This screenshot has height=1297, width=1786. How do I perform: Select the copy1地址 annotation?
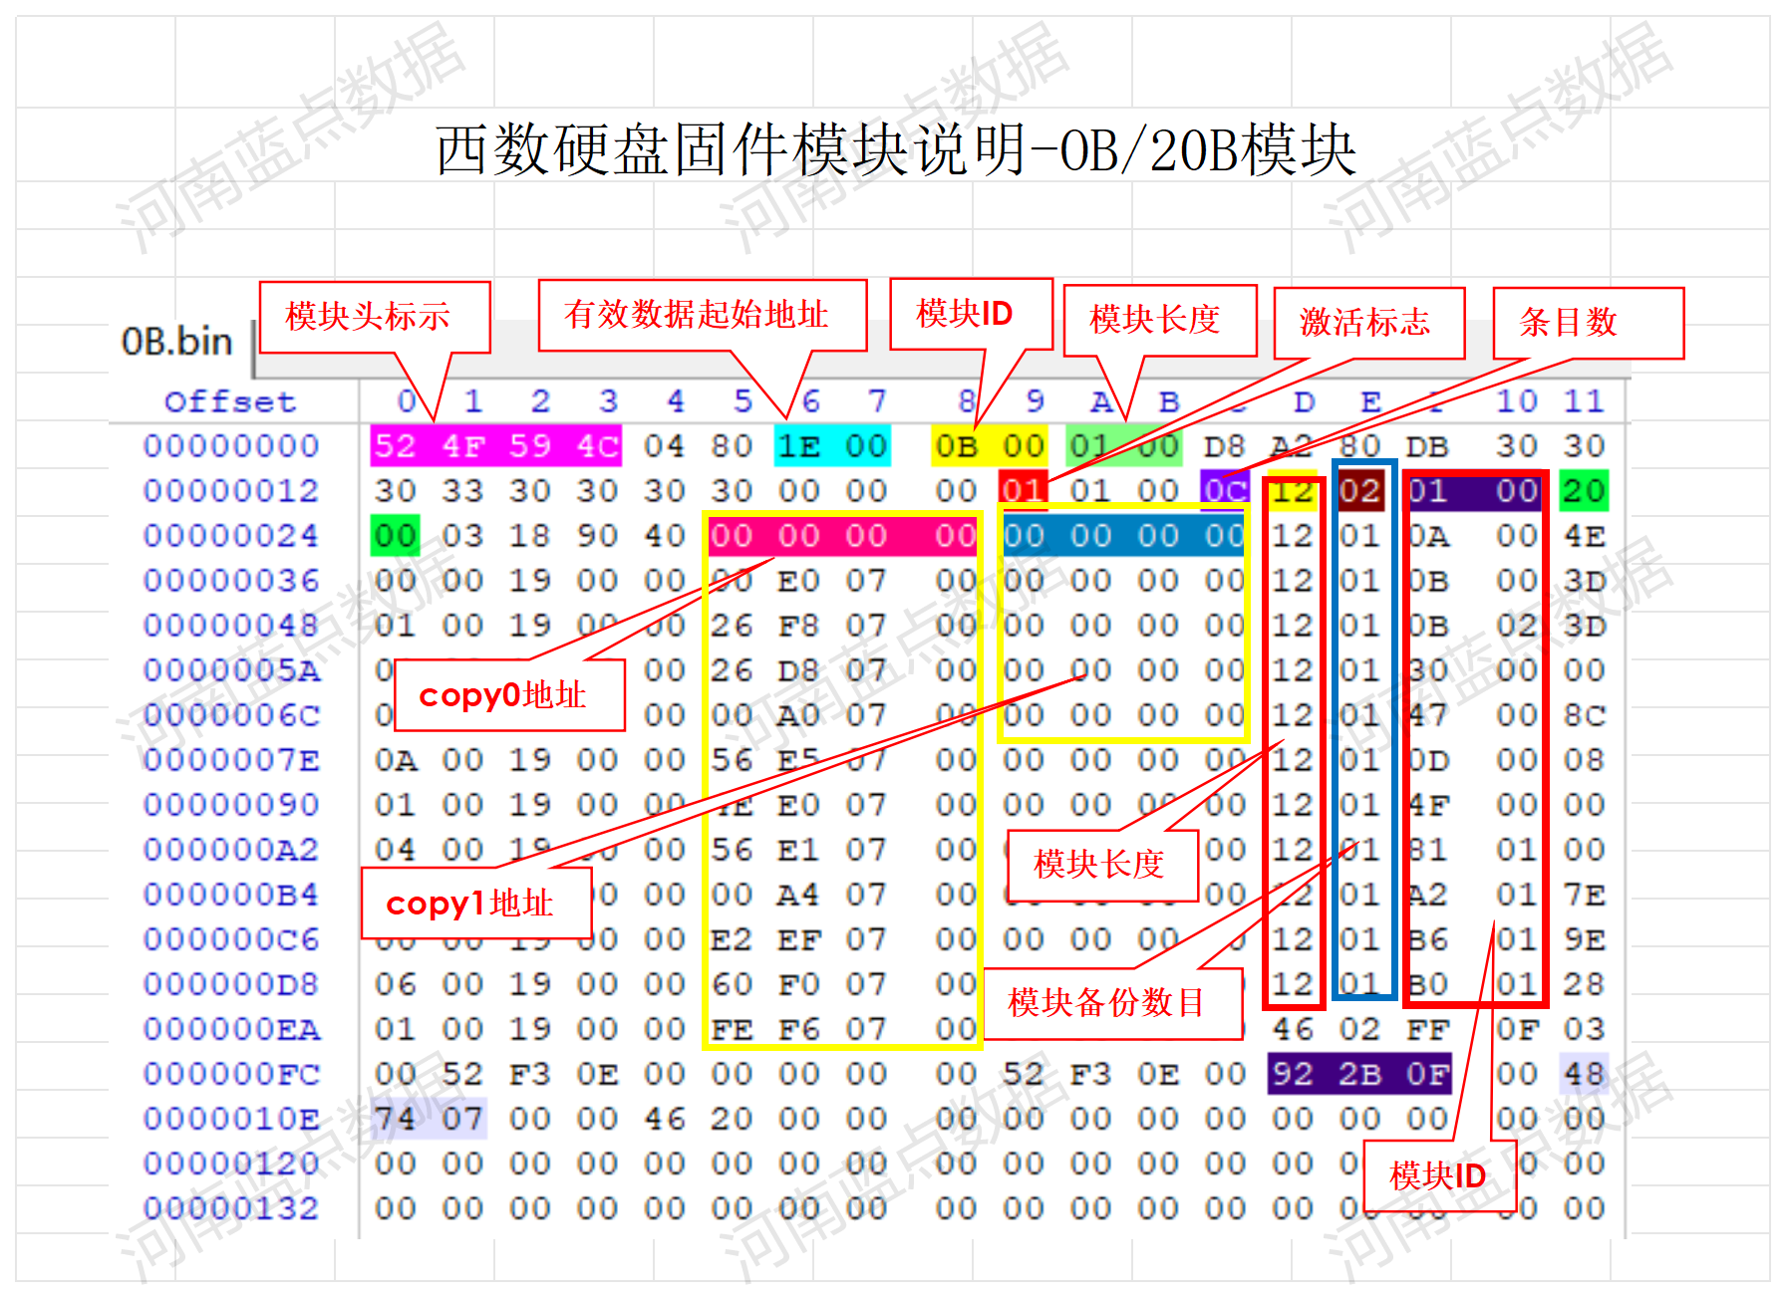pyautogui.click(x=477, y=904)
